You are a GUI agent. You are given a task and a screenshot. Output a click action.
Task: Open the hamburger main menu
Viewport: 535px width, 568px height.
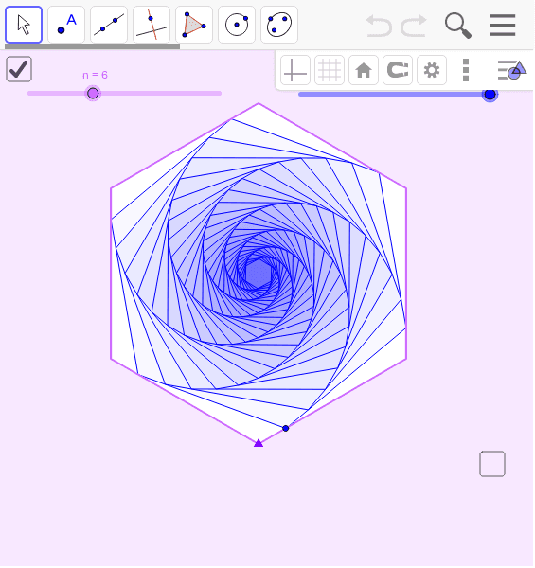tap(503, 26)
